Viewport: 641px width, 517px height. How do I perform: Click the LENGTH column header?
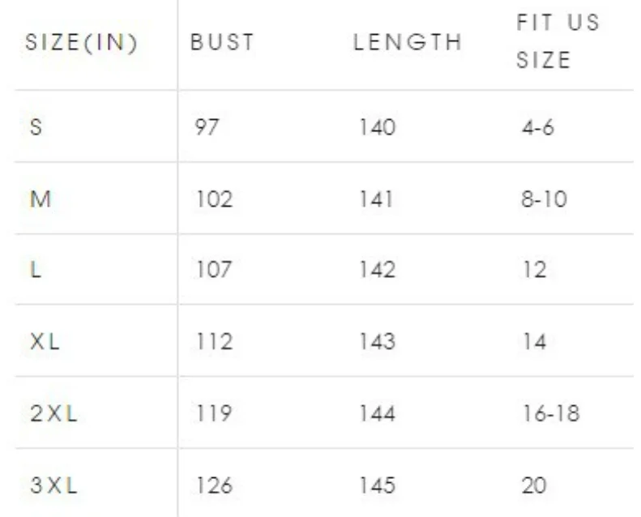tap(408, 42)
